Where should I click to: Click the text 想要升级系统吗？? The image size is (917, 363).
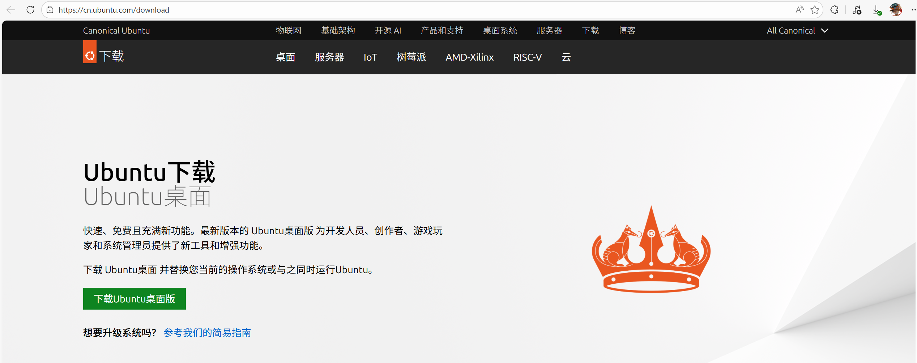[120, 333]
